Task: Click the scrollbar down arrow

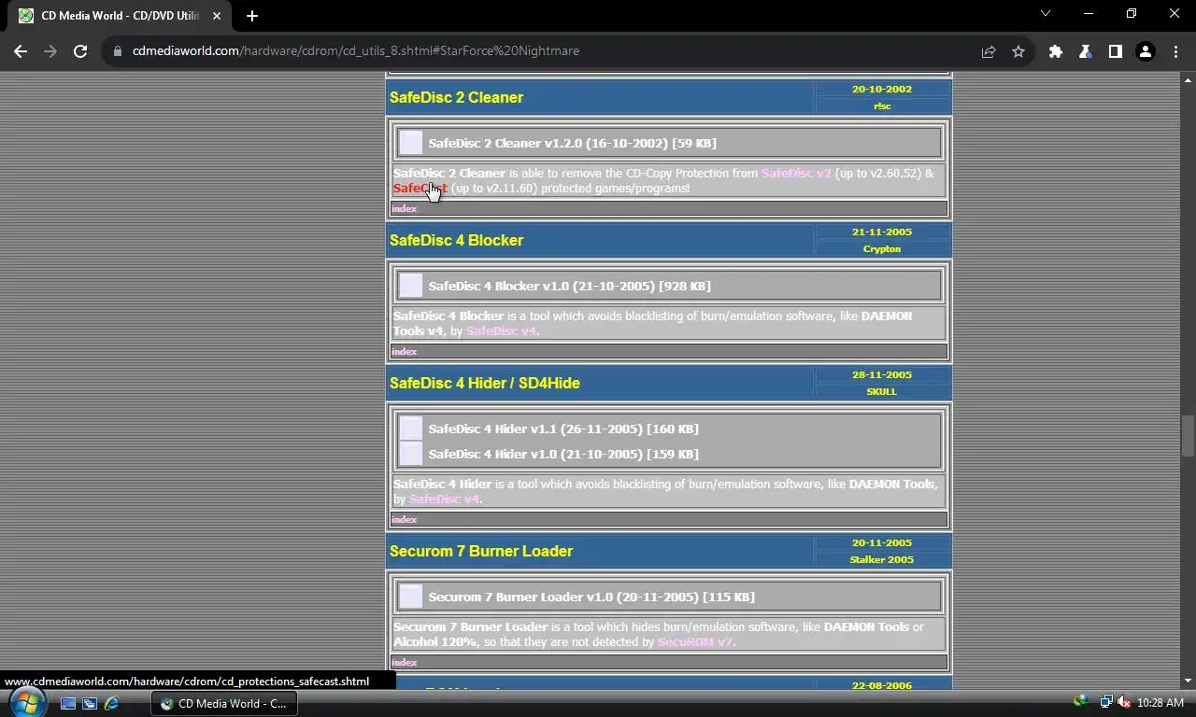Action: pos(1189,682)
